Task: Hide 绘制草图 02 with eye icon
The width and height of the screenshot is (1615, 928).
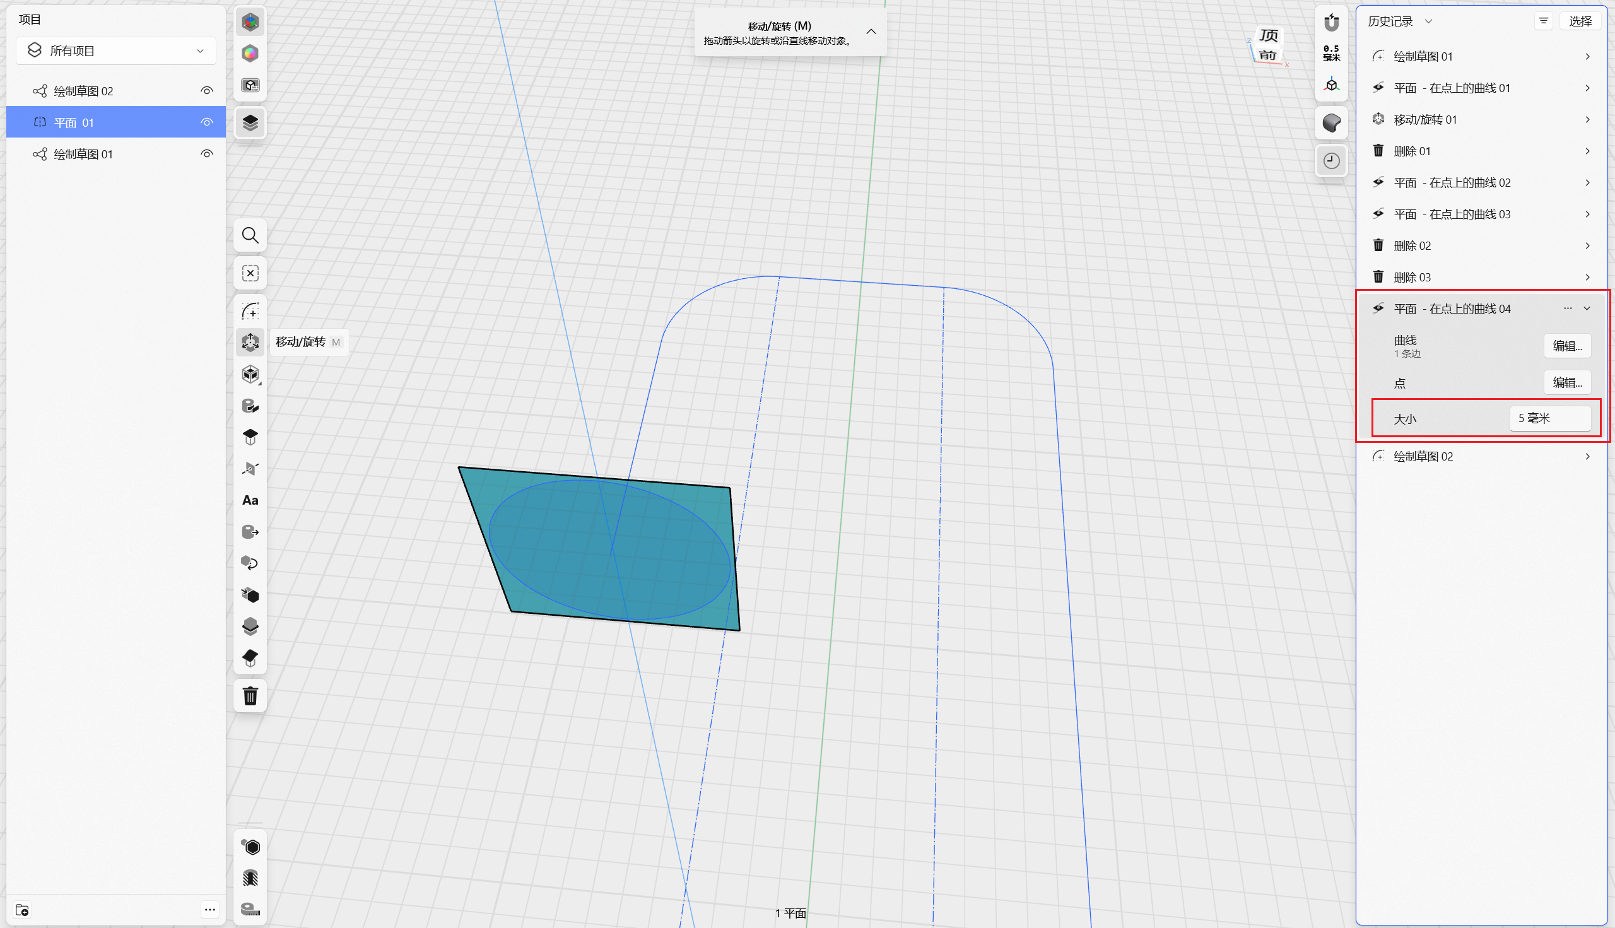Action: coord(206,90)
